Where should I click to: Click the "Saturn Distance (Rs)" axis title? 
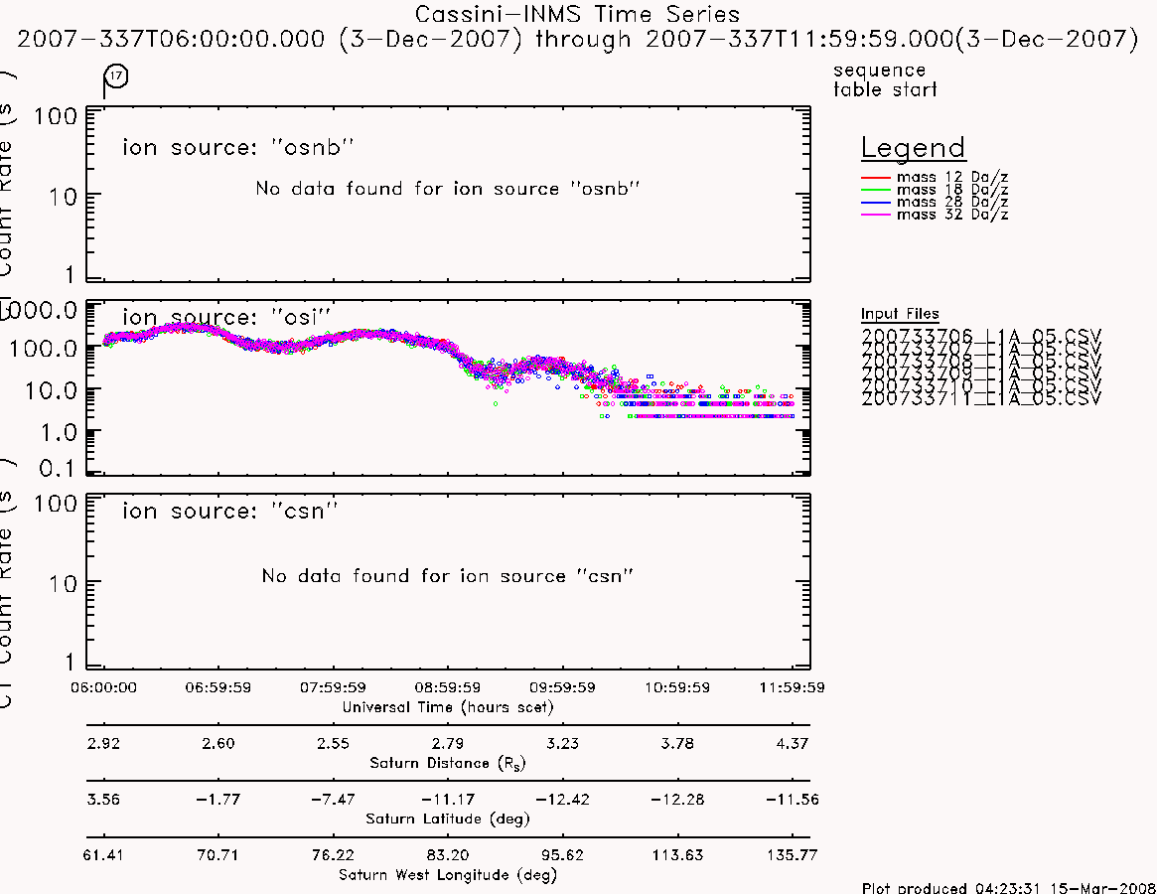click(447, 763)
